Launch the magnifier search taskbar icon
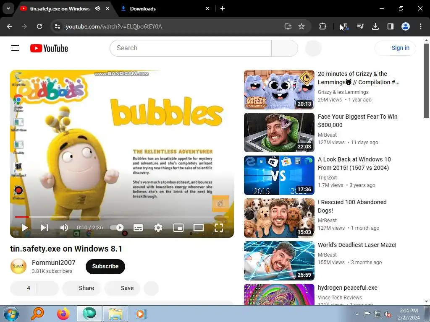Viewport: 430px width, 322px height. pyautogui.click(x=37, y=314)
